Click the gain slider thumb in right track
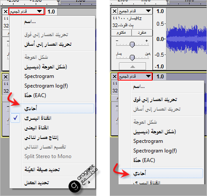Screen dimensions: 207x196 (132, 45)
